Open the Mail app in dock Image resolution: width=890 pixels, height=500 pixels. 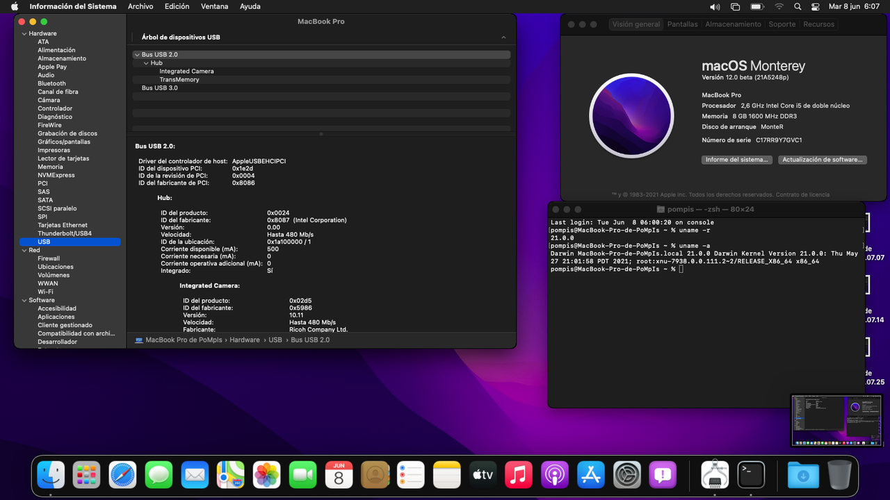[x=195, y=476]
